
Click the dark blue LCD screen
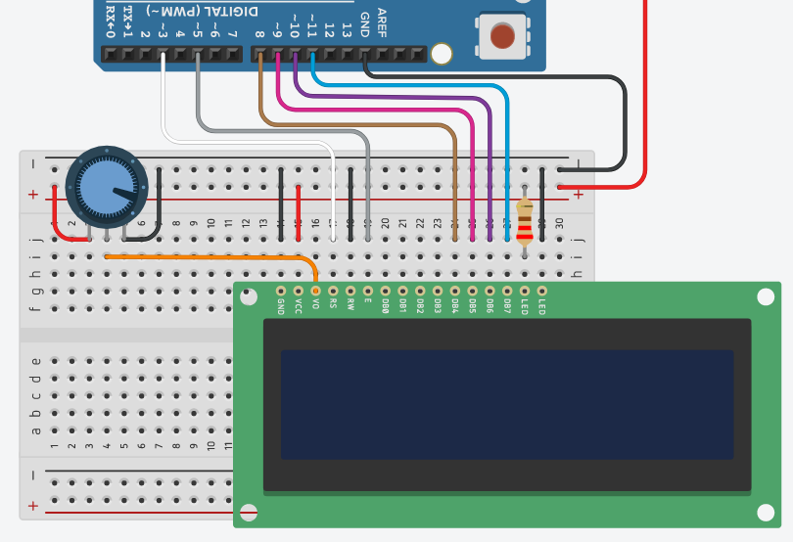click(506, 404)
